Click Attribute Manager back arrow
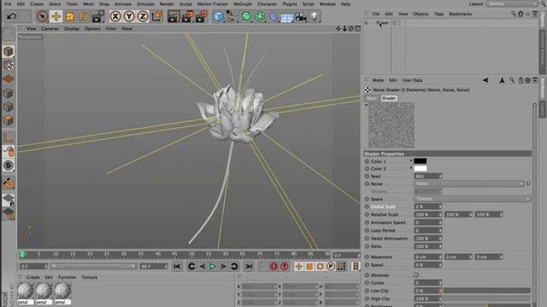 pos(485,80)
